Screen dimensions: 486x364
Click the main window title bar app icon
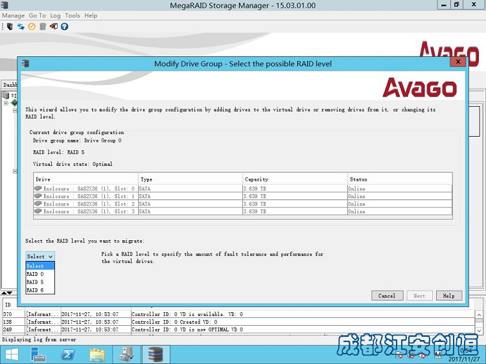coord(5,5)
